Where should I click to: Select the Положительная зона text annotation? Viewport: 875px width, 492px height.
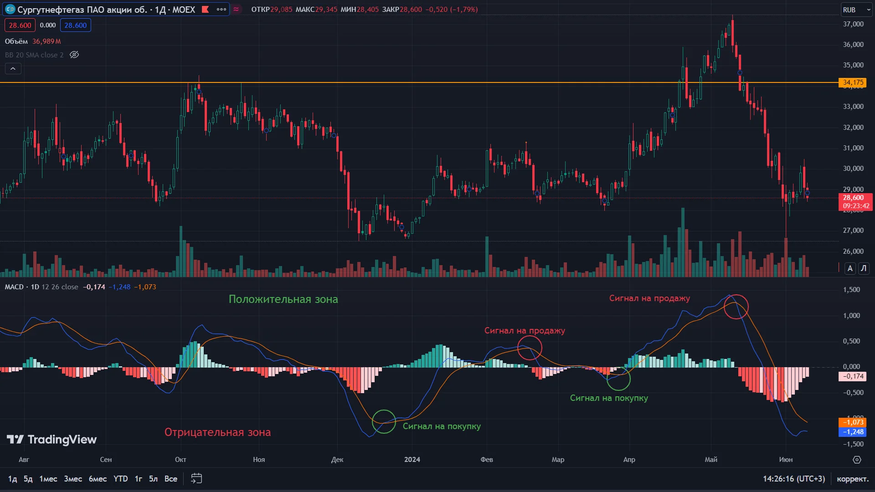click(283, 299)
